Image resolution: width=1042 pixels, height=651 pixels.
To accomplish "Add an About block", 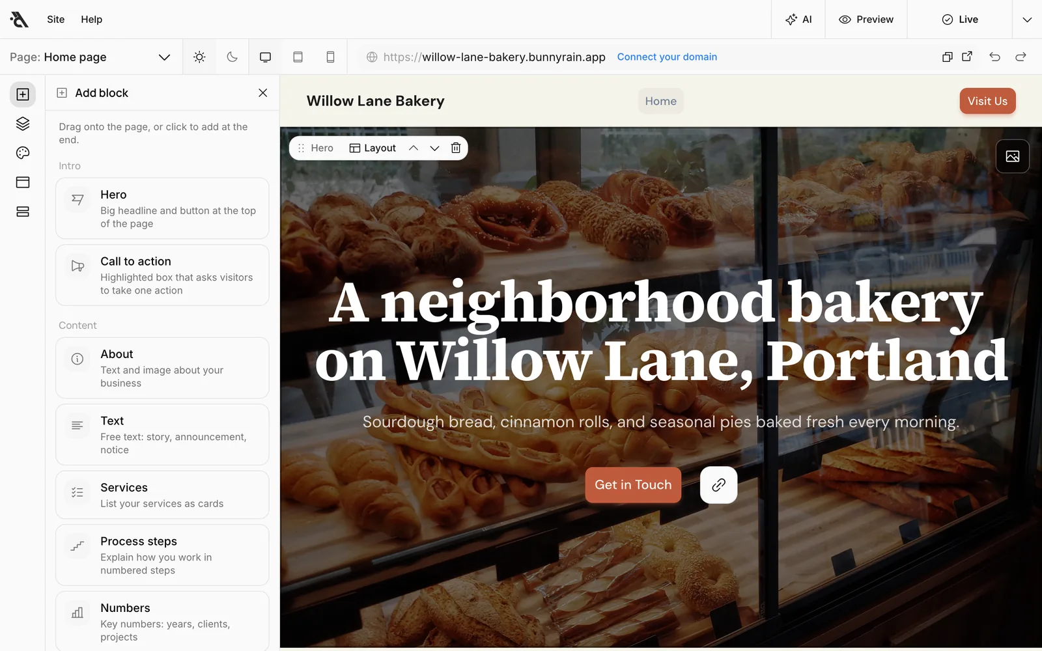I will click(x=162, y=368).
